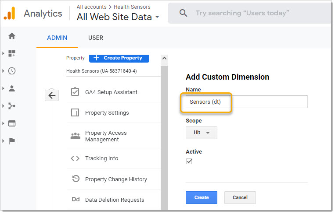Open the Behavior icon in sidebar
Viewport: 335px width, 214px height.
click(12, 123)
